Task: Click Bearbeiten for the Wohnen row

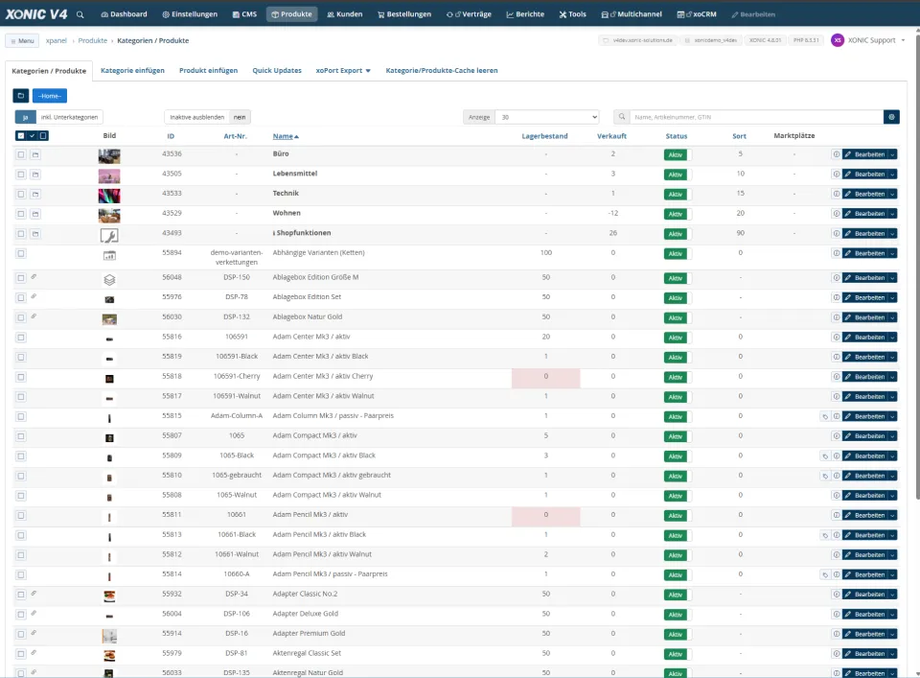Action: tap(864, 214)
